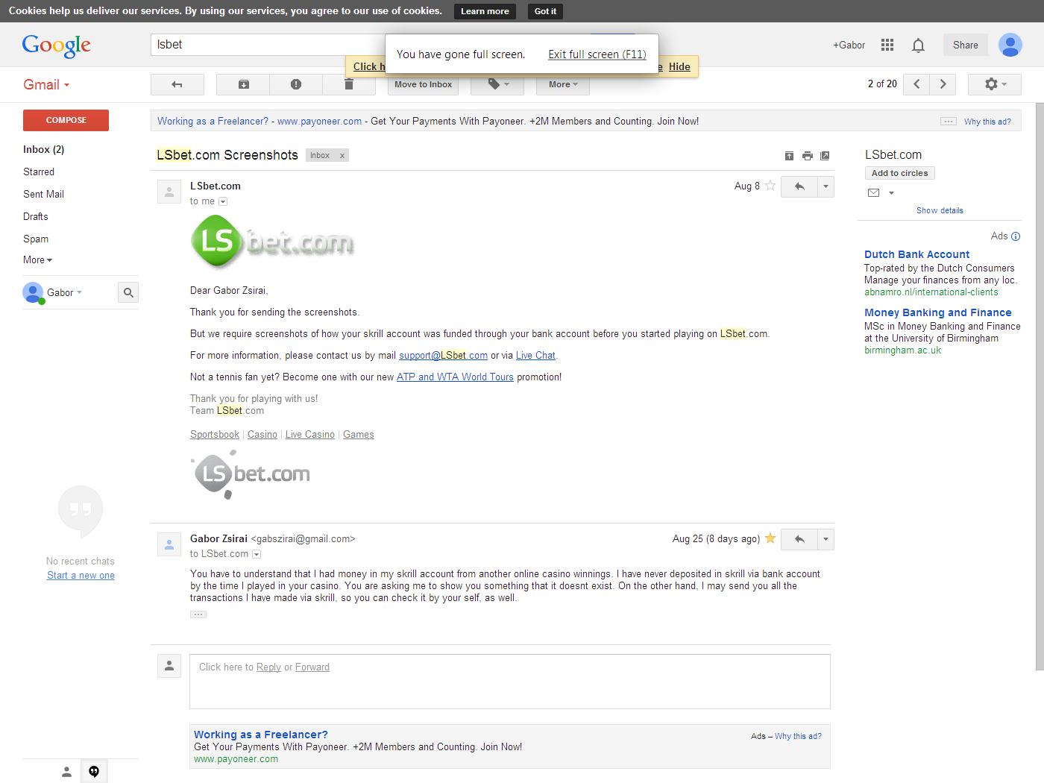The width and height of the screenshot is (1044, 783).
Task: Click Start a new one chat link
Action: (x=81, y=575)
